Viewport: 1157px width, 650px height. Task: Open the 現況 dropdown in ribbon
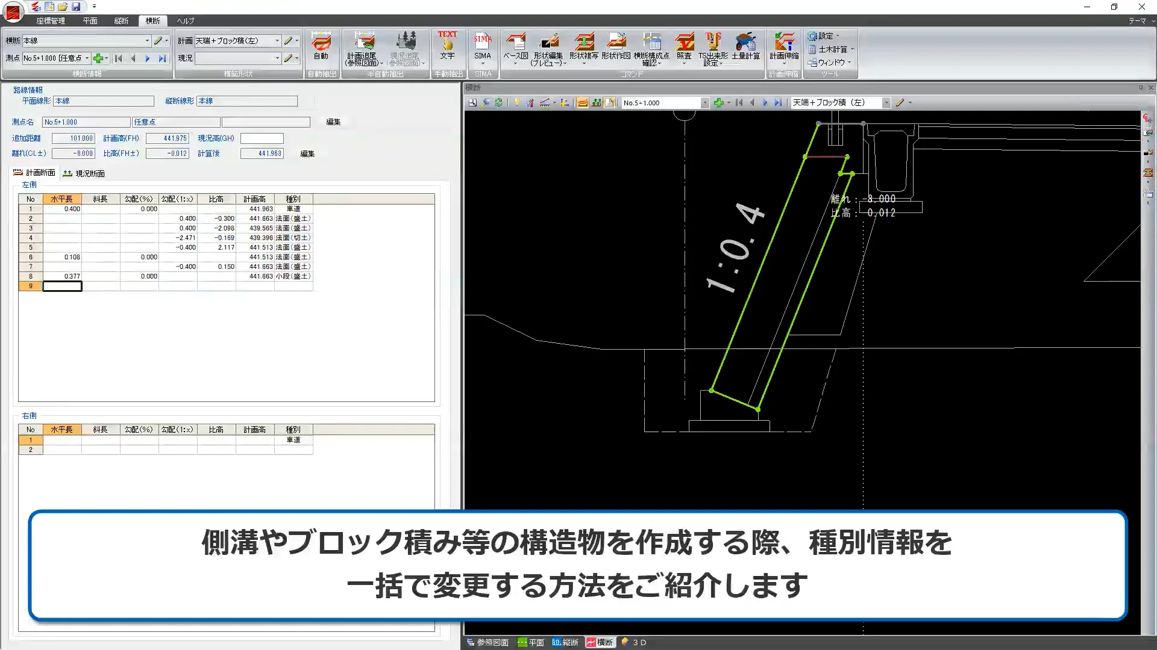[x=277, y=58]
